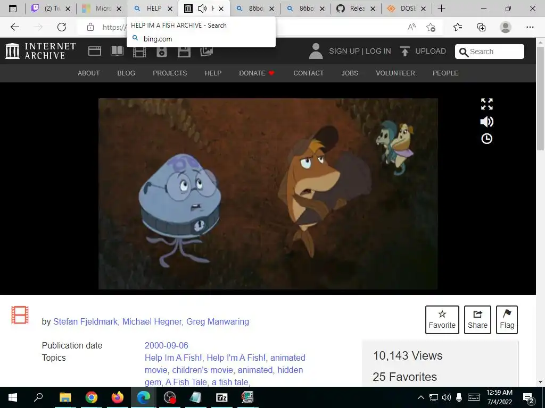The height and width of the screenshot is (408, 545).
Task: Click the HELP menu item
Action: tap(213, 73)
